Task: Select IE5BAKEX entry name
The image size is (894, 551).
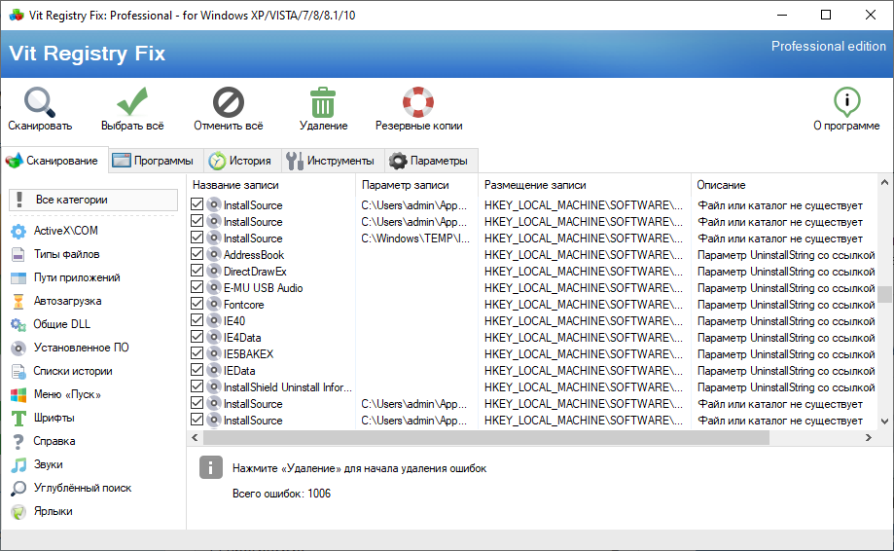Action: [x=249, y=354]
